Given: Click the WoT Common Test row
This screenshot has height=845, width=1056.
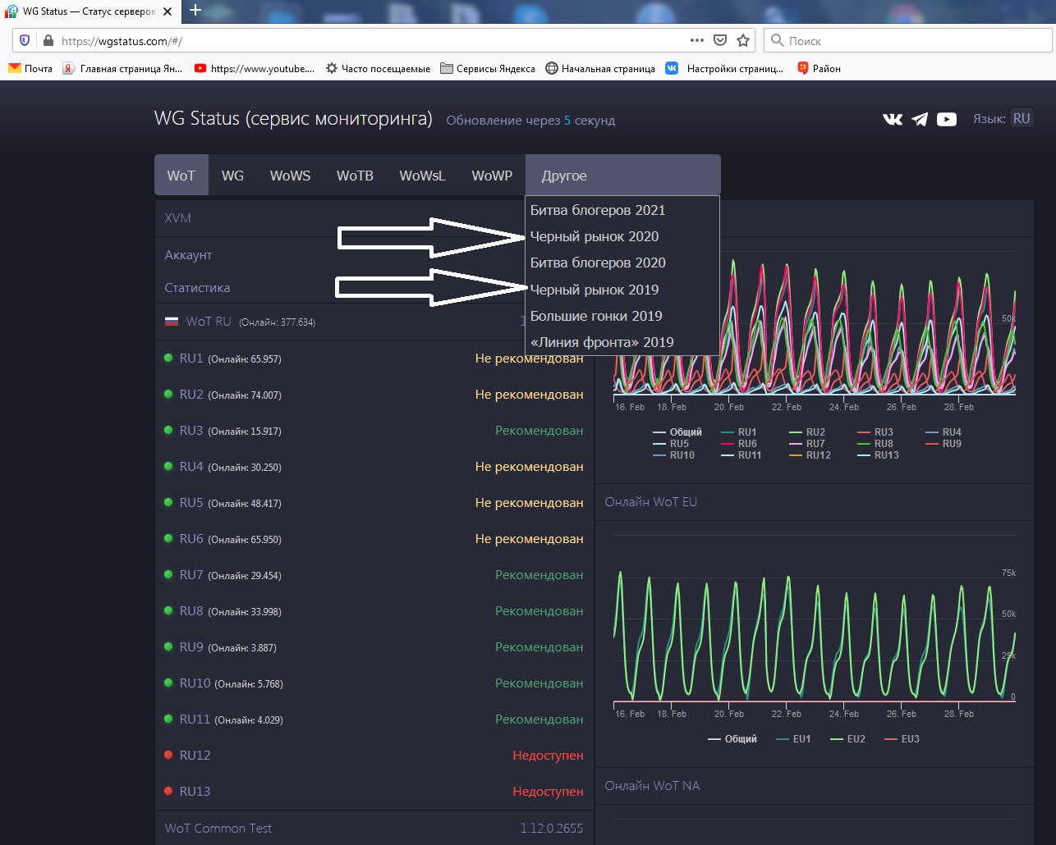Looking at the screenshot, I should (x=374, y=828).
